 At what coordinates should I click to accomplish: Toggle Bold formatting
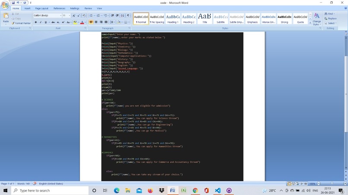[35, 22]
